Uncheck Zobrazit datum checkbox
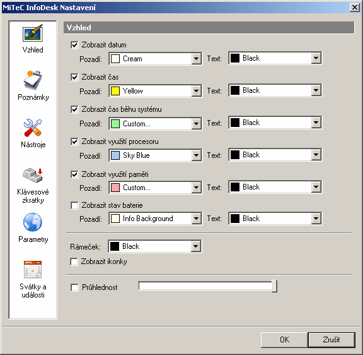Screen dimensions: 363x355 tap(74, 45)
